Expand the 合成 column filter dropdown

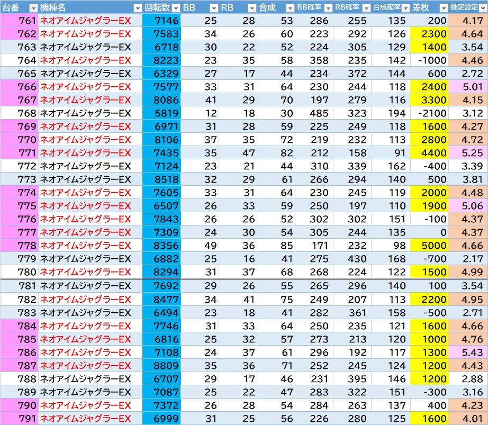[290, 8]
